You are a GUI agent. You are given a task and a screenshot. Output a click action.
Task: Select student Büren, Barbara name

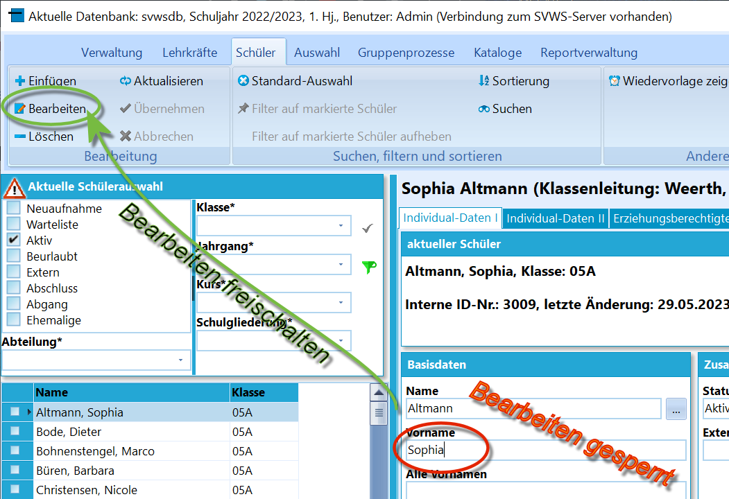[76, 471]
